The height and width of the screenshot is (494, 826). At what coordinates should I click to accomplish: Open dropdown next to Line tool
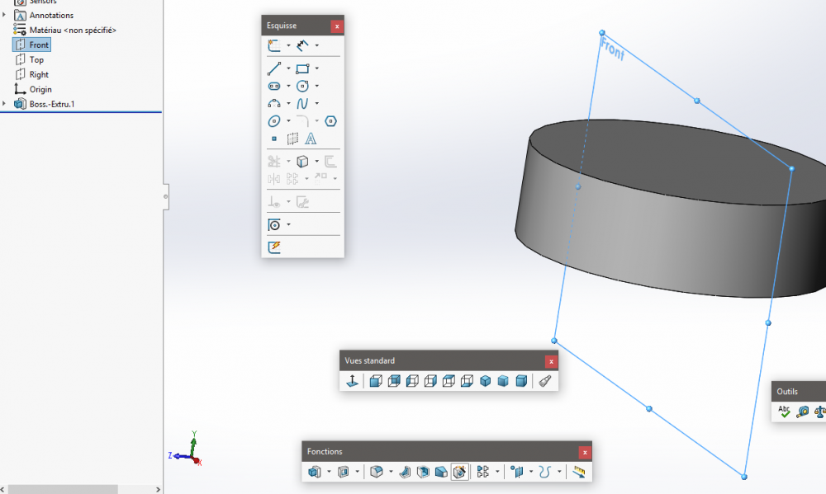(x=288, y=68)
